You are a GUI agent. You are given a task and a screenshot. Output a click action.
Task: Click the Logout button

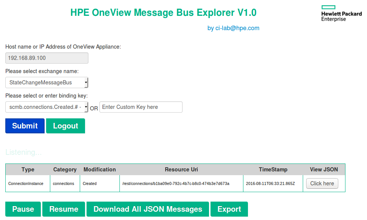(65, 126)
